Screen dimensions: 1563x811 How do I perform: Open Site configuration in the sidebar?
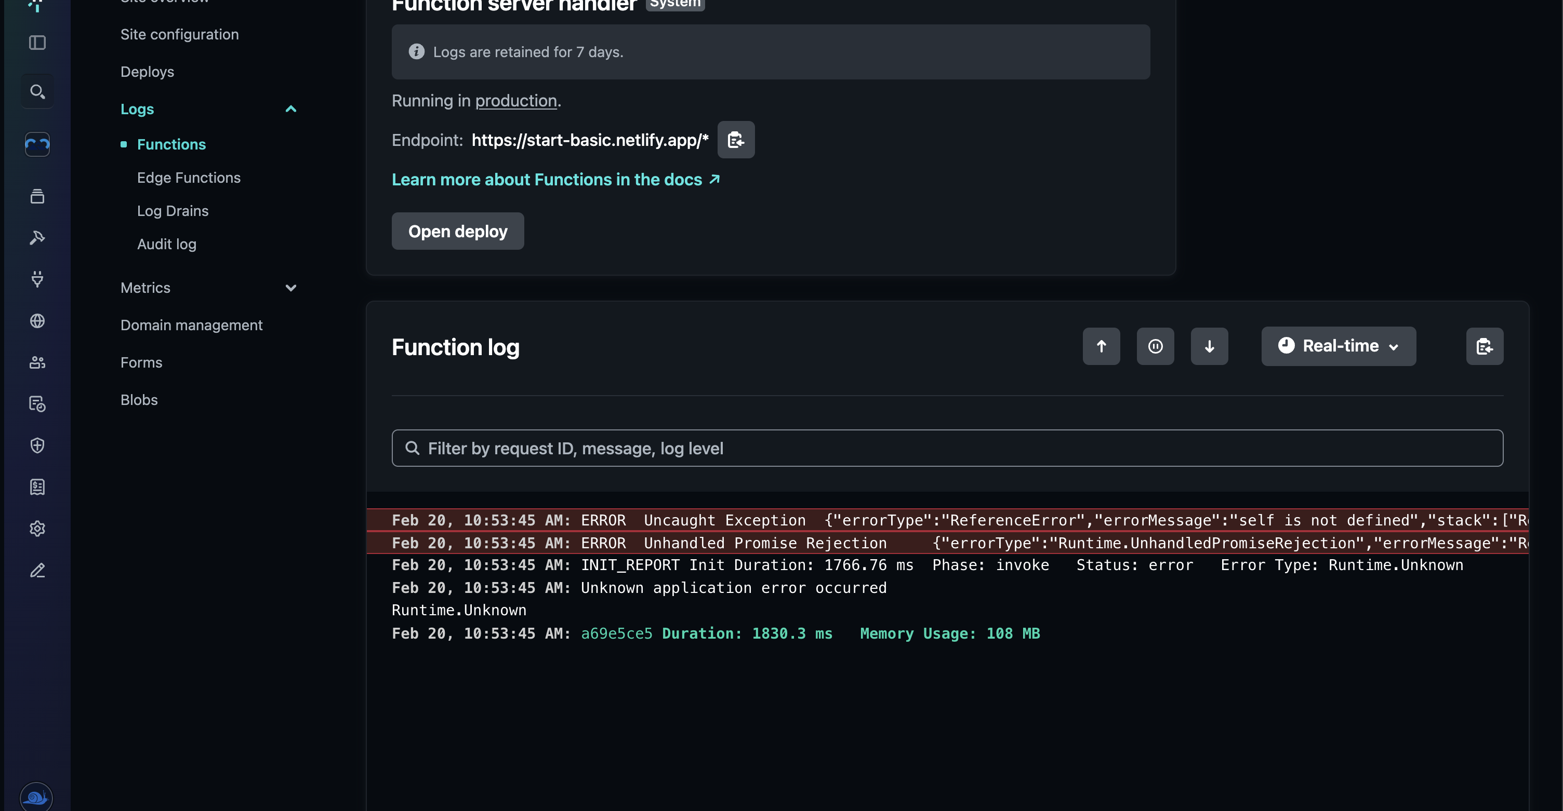pos(180,35)
